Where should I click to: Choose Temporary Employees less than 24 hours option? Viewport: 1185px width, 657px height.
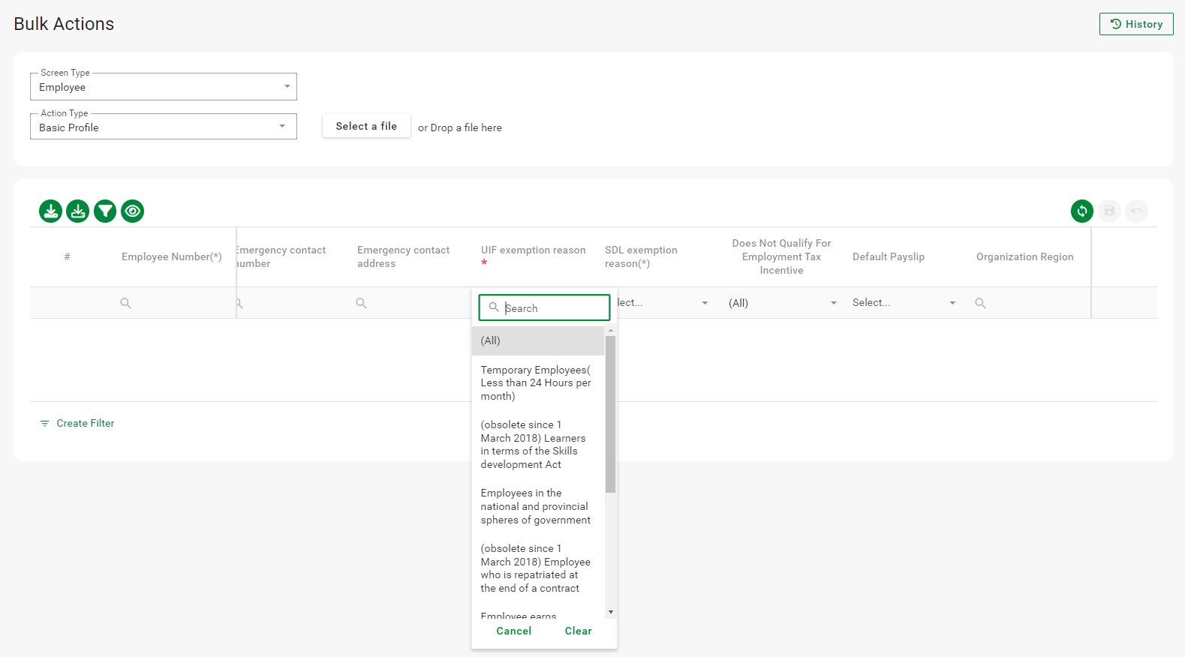tap(536, 383)
